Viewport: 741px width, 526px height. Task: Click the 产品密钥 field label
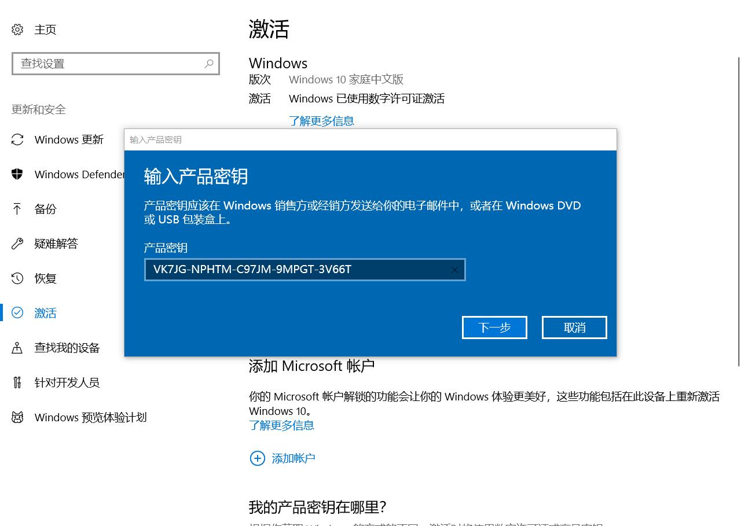coord(166,248)
